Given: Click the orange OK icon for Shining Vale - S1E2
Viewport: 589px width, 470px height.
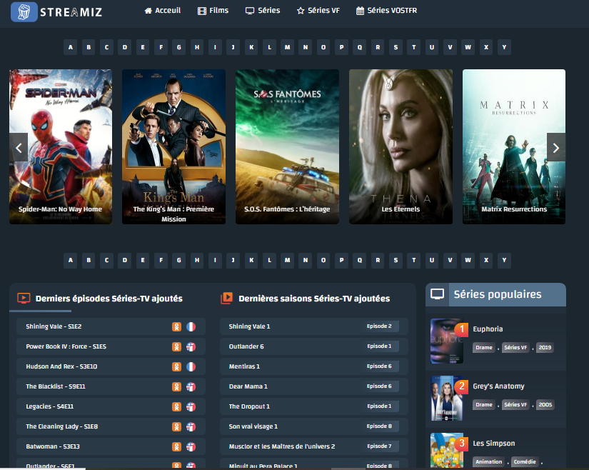Looking at the screenshot, I should point(176,327).
